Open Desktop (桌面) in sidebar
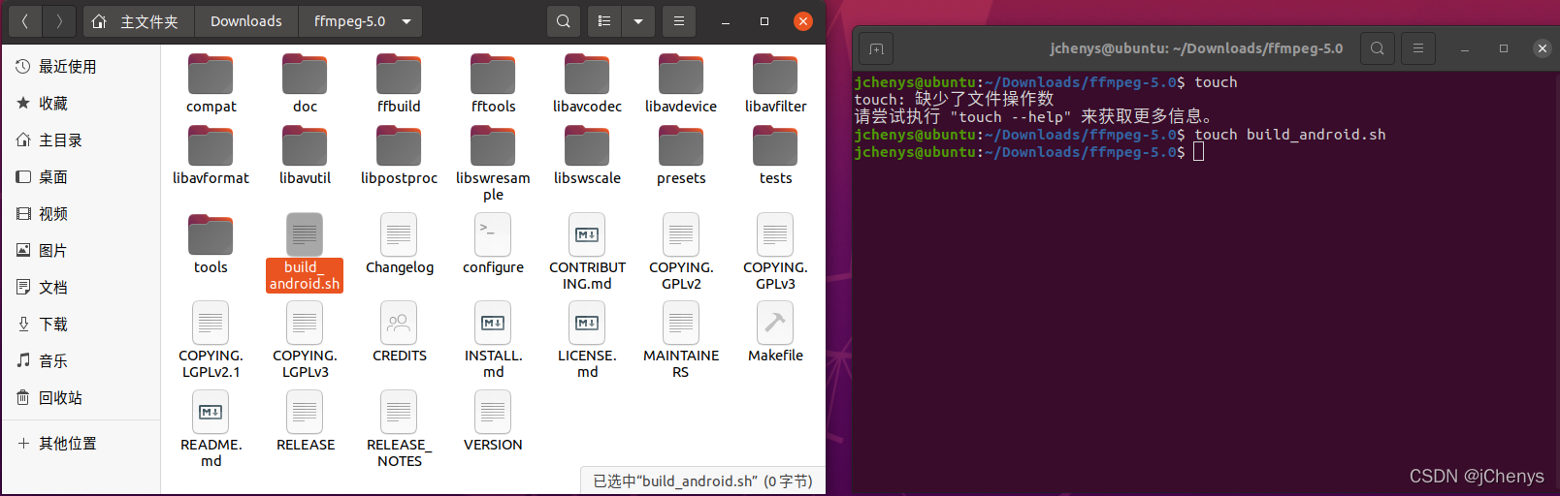1560x496 pixels. point(81,176)
